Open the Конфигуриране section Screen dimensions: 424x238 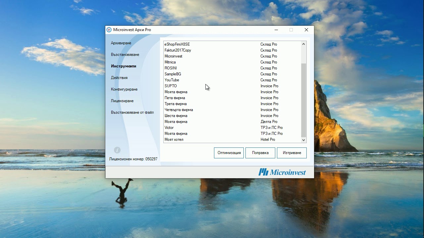pos(124,89)
